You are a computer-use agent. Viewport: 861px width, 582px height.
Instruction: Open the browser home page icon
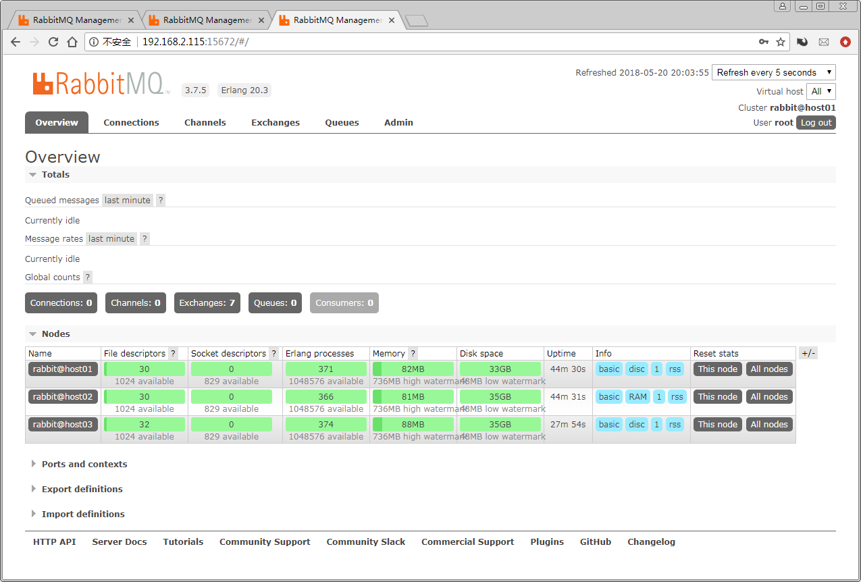[72, 42]
